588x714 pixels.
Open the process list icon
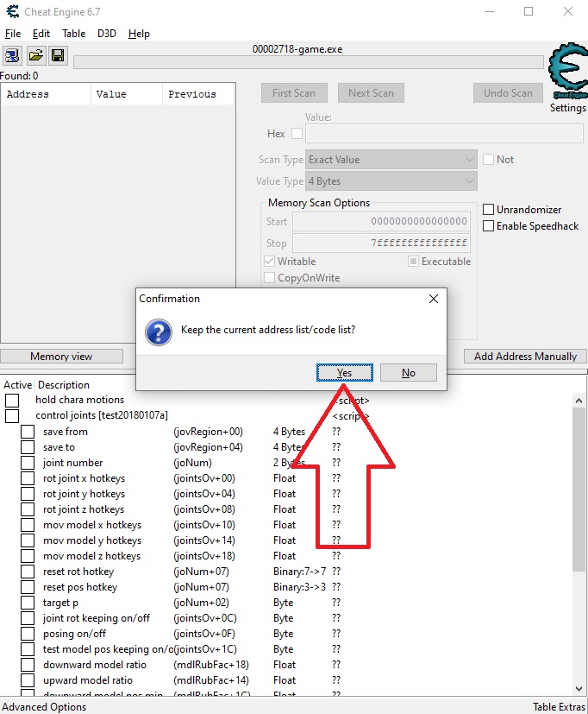point(12,56)
